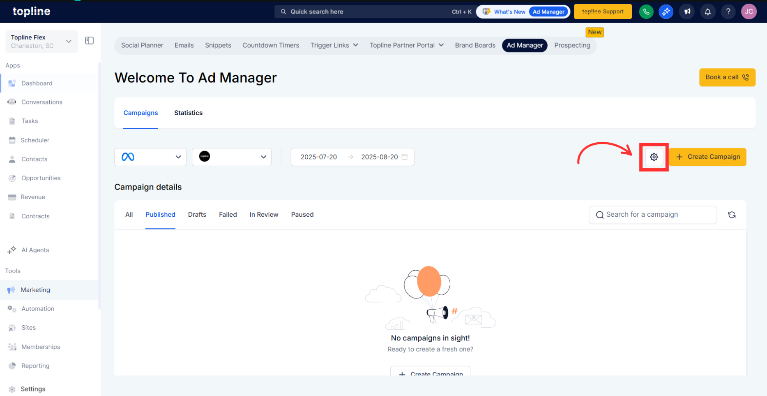Filter campaigns by Paused
Image resolution: width=767 pixels, height=396 pixels.
pos(302,215)
